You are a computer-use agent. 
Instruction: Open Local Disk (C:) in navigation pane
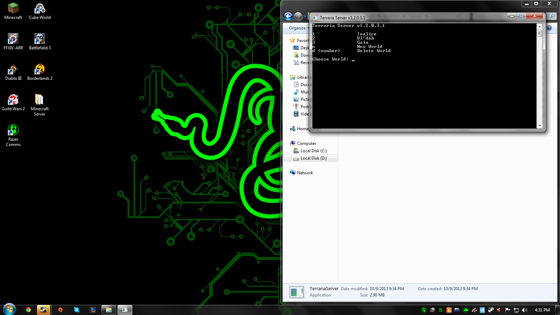tap(310, 151)
